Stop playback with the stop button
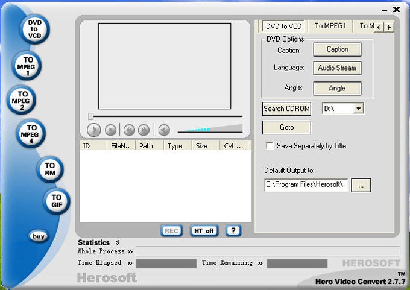This screenshot has height=290, width=410. click(110, 130)
